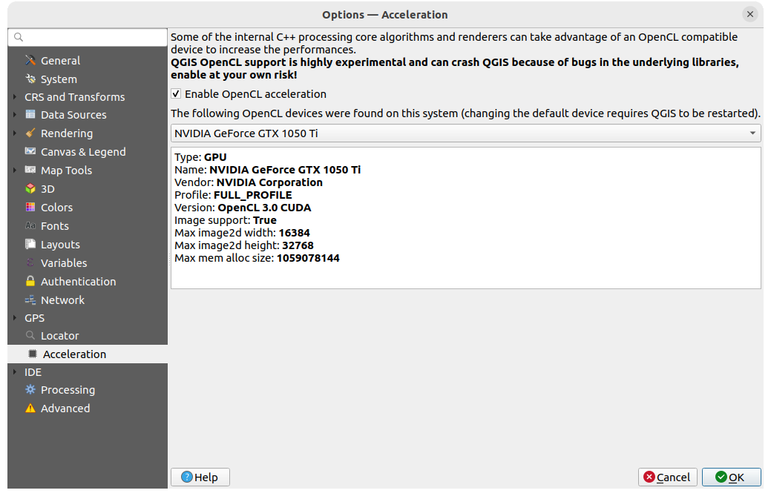The height and width of the screenshot is (496, 771).
Task: Click the System settings icon
Action: [x=31, y=79]
